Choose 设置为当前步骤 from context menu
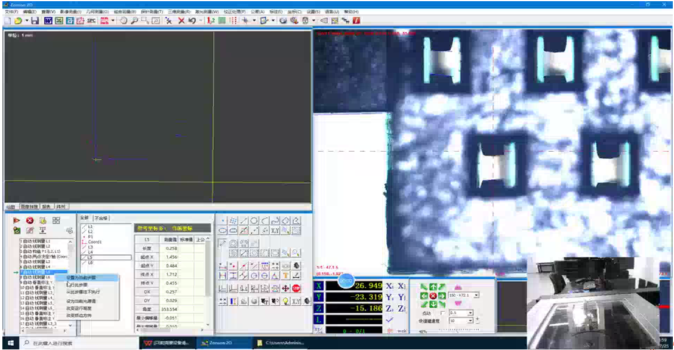 86,278
